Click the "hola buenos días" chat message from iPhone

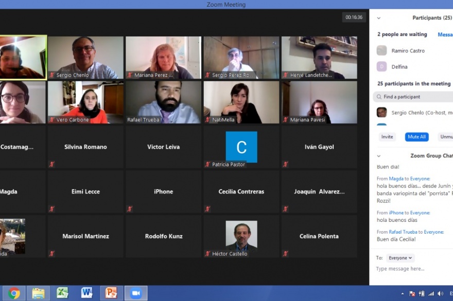pos(397,220)
